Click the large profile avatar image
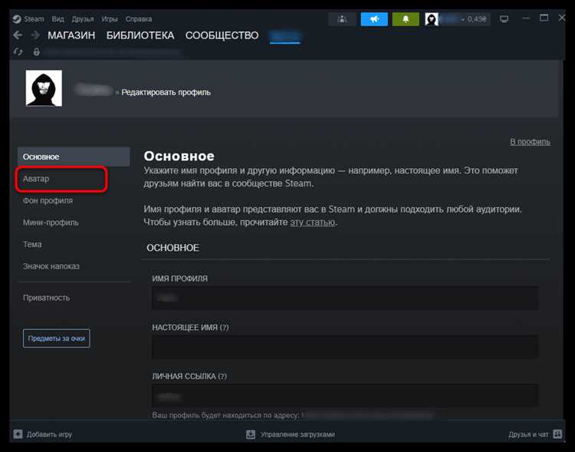Screen dimensions: 575x452 pos(44,88)
